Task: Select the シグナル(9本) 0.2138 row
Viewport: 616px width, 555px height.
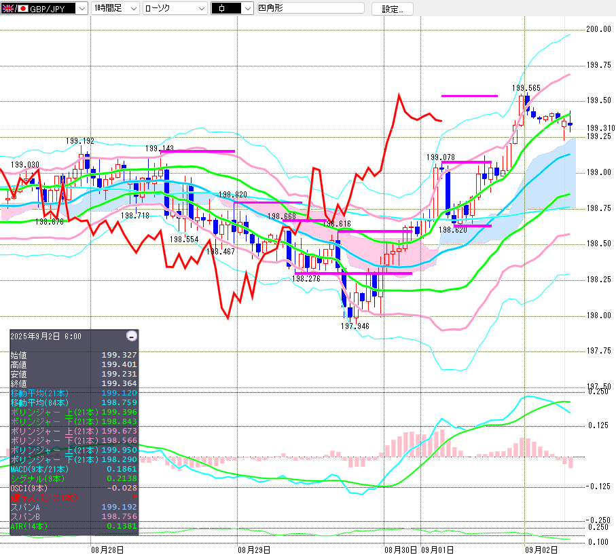Action: [x=73, y=478]
